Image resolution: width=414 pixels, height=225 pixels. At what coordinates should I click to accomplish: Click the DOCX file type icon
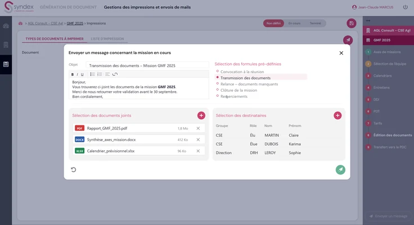point(79,139)
